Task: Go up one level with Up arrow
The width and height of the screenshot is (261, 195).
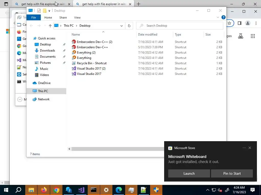Action: tap(50, 26)
